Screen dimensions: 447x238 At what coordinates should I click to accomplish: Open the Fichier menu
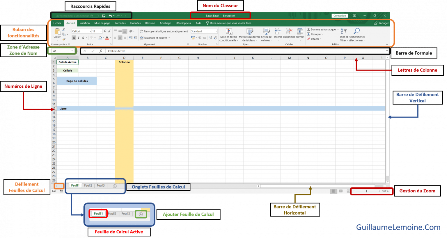(57, 23)
